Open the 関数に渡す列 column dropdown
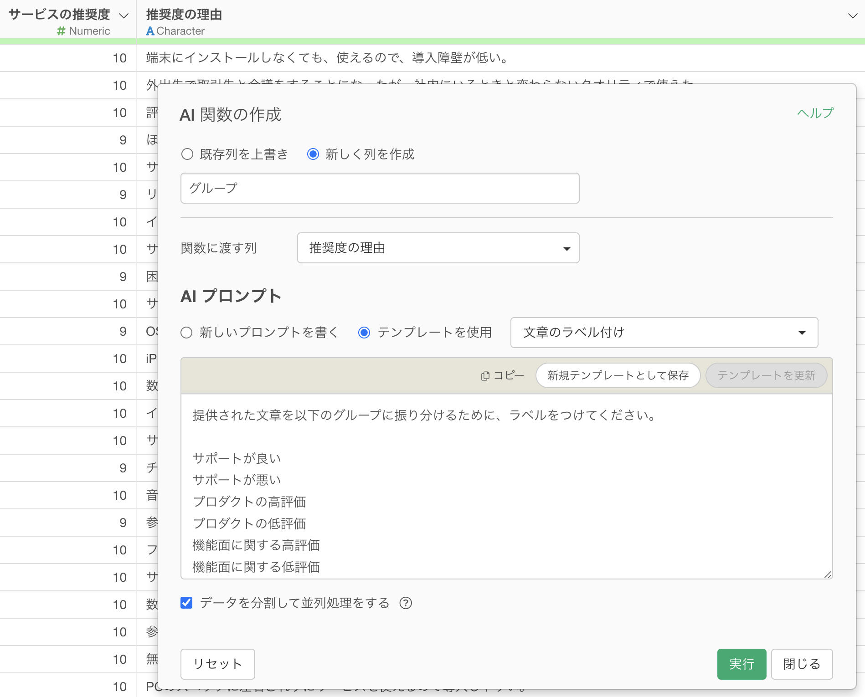The height and width of the screenshot is (697, 865). [438, 248]
